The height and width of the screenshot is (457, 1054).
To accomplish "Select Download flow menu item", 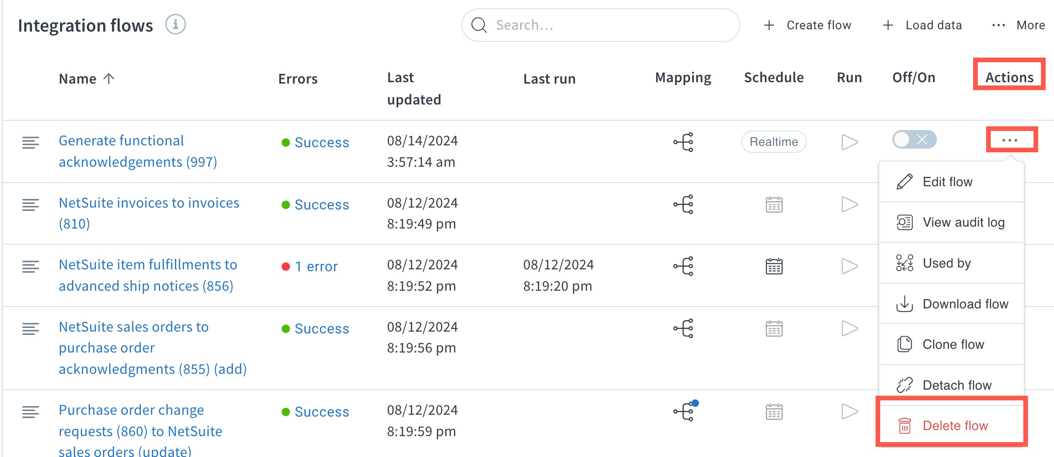I will [951, 304].
